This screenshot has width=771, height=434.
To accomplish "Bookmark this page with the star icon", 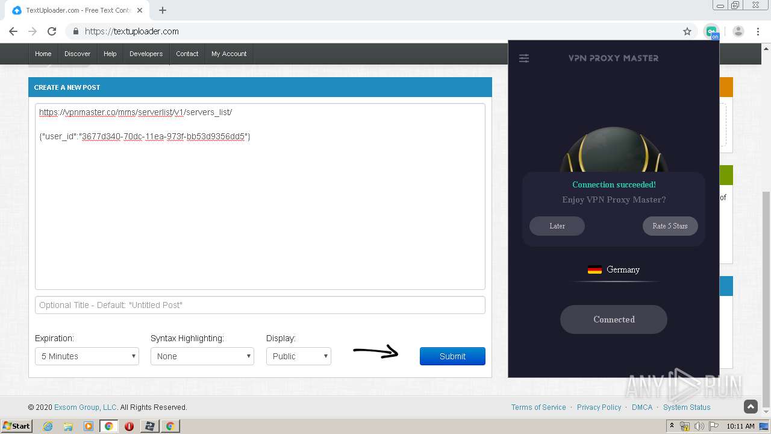I will 687,31.
